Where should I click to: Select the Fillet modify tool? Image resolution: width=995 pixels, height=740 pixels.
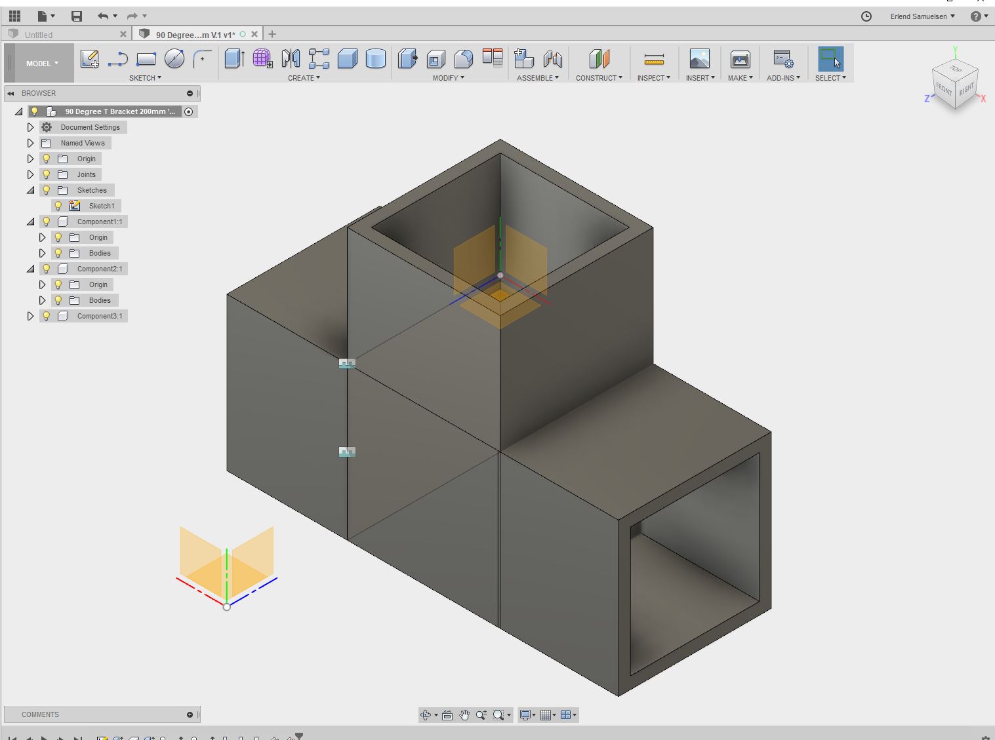click(464, 59)
